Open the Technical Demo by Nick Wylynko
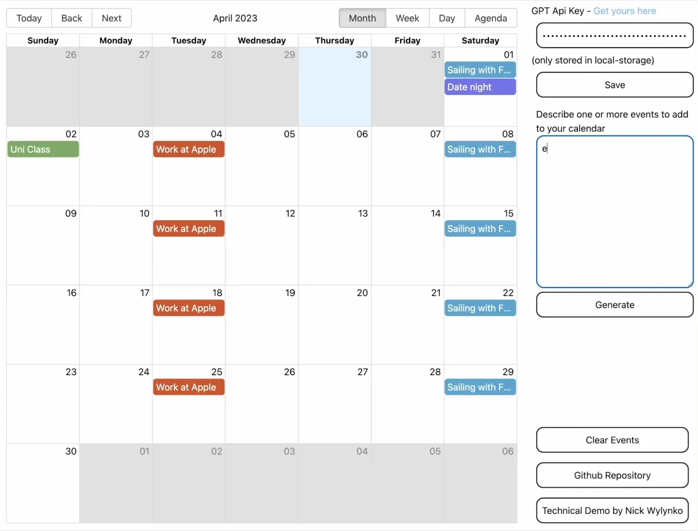Screen dimensions: 698x531 pyautogui.click(x=612, y=510)
